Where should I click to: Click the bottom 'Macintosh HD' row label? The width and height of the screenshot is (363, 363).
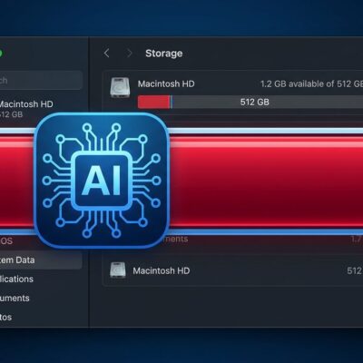pos(162,270)
